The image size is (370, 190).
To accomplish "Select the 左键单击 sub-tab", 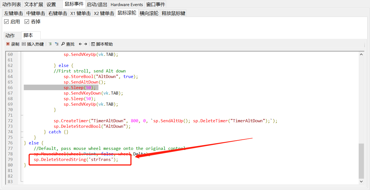I will (14, 13).
